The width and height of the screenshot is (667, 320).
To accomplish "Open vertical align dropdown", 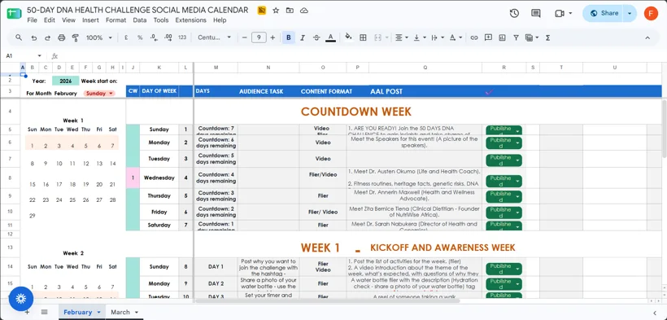I will coord(420,37).
